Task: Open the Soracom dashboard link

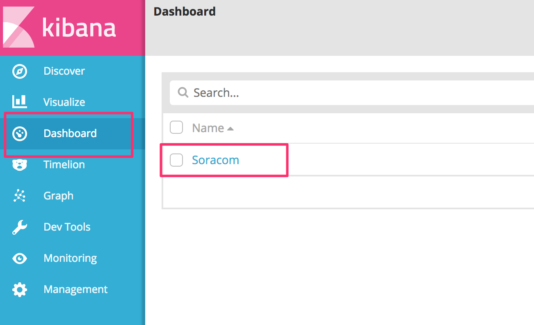Action: pyautogui.click(x=215, y=160)
